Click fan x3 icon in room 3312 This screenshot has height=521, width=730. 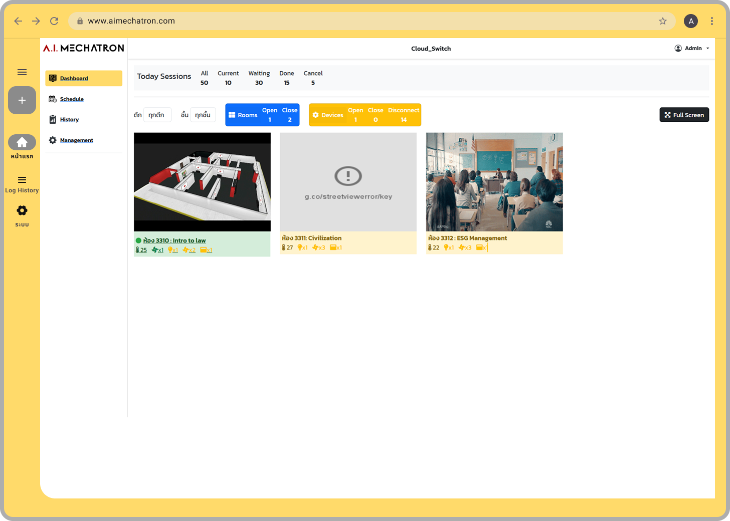pos(465,247)
